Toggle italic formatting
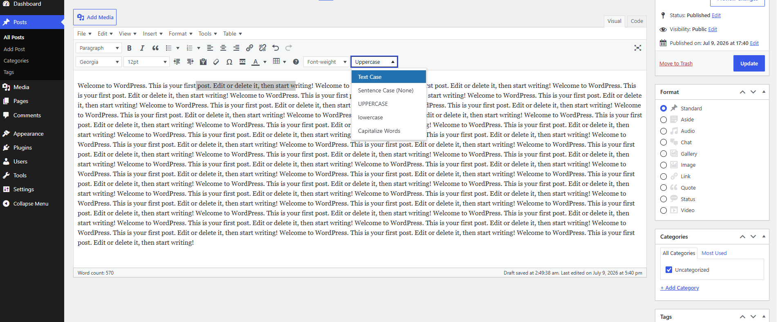Screen dimensions: 778x322 pyautogui.click(x=142, y=48)
